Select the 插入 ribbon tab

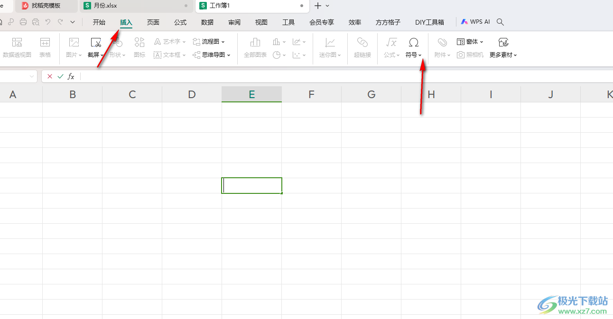(126, 22)
